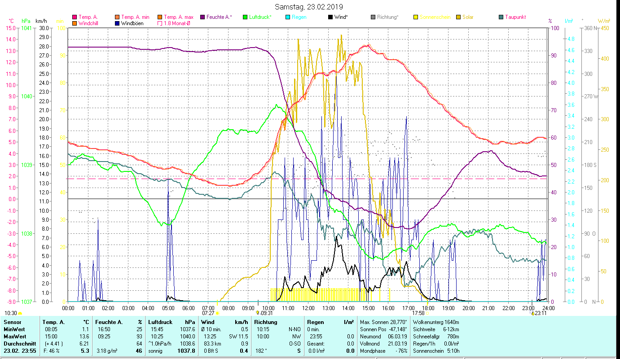Image resolution: width=620 pixels, height=359 pixels.
Task: Click the Wolkenunterg 1640m entry
Action: [435, 322]
